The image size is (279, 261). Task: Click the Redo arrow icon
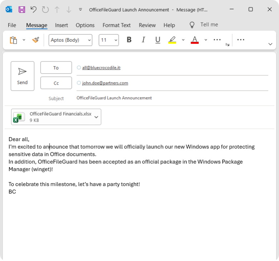[45, 10]
